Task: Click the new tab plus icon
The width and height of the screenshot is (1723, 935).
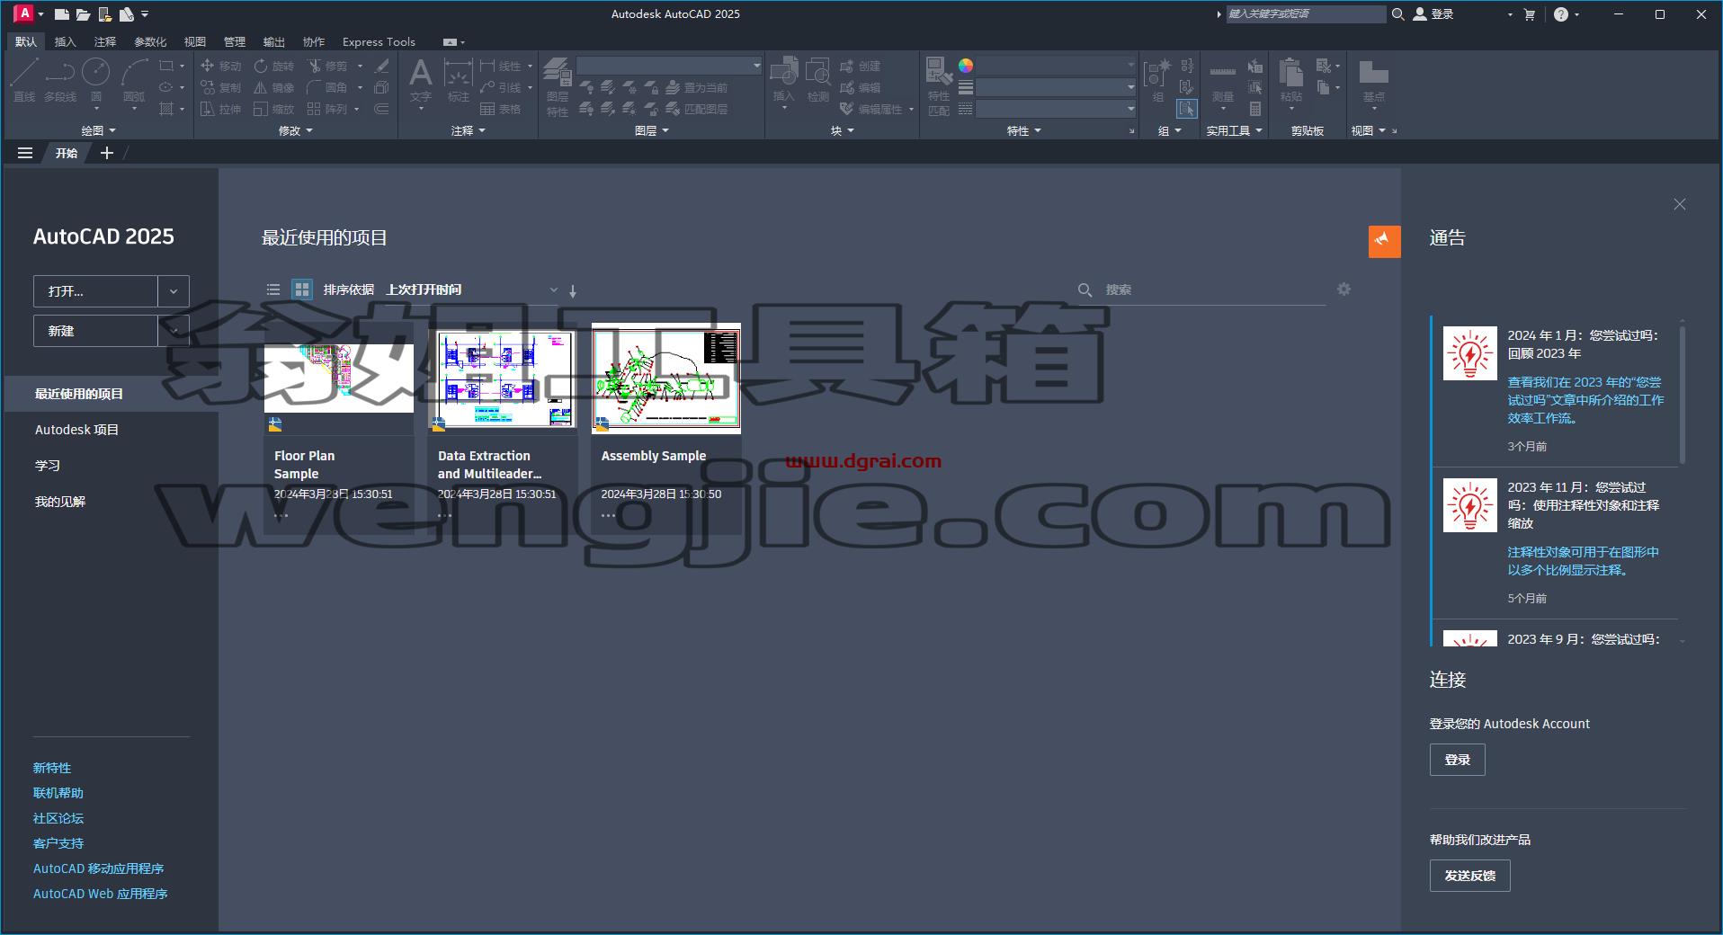Action: click(x=107, y=153)
